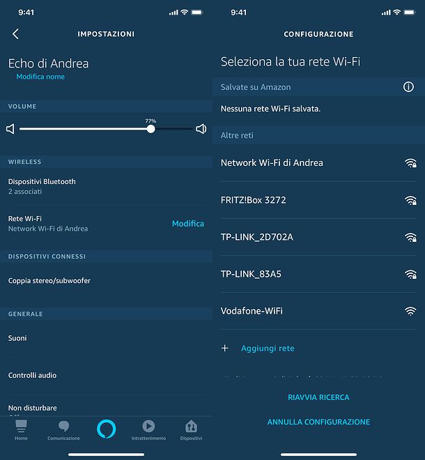Tap locked Wi-Fi icon for TP-LINK_83A5
Screen dimensions: 425x460
click(410, 275)
